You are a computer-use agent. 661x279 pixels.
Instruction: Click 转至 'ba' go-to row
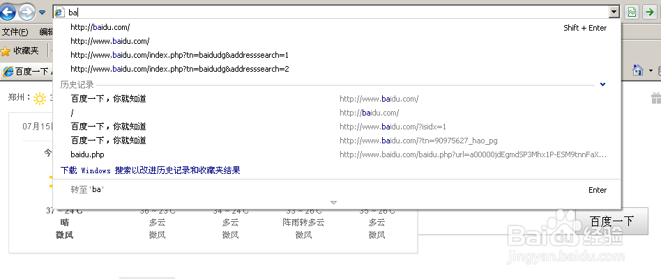click(x=336, y=190)
